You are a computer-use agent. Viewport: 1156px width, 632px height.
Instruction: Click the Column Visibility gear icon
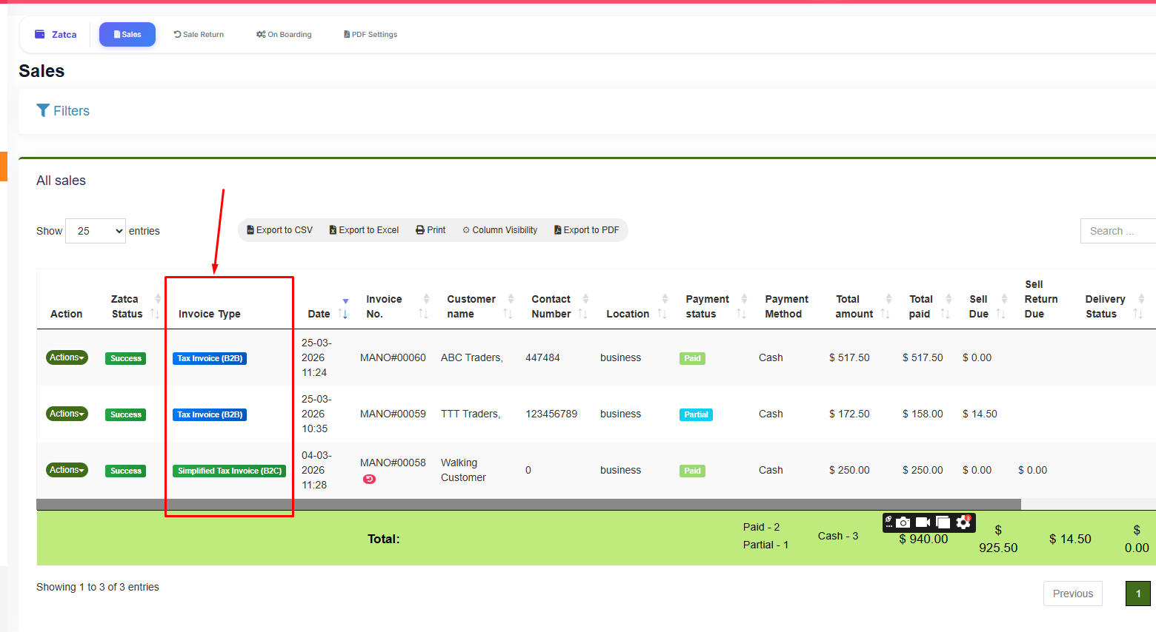point(468,229)
